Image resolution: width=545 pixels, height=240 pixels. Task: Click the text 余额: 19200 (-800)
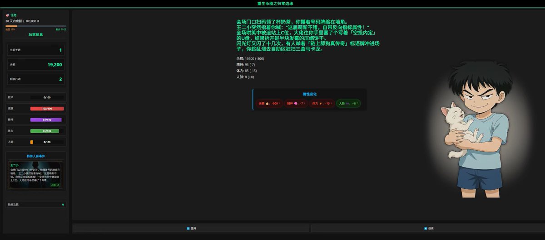pos(250,59)
